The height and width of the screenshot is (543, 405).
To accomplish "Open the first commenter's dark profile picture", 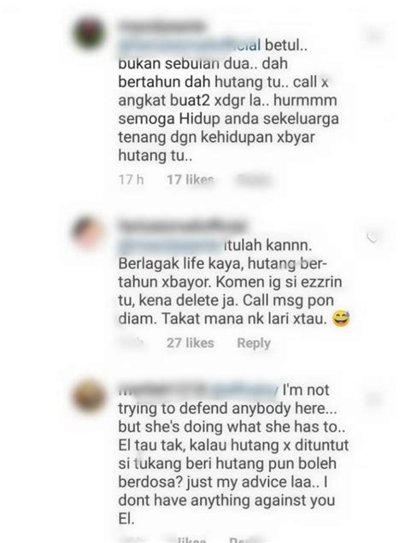I will click(x=89, y=33).
